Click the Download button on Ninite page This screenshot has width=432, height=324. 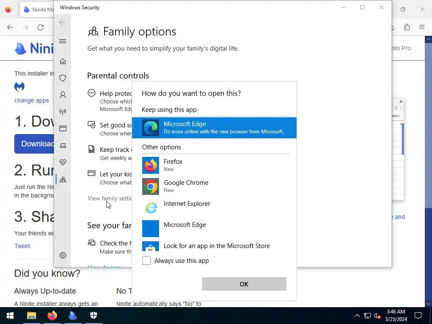(34, 144)
